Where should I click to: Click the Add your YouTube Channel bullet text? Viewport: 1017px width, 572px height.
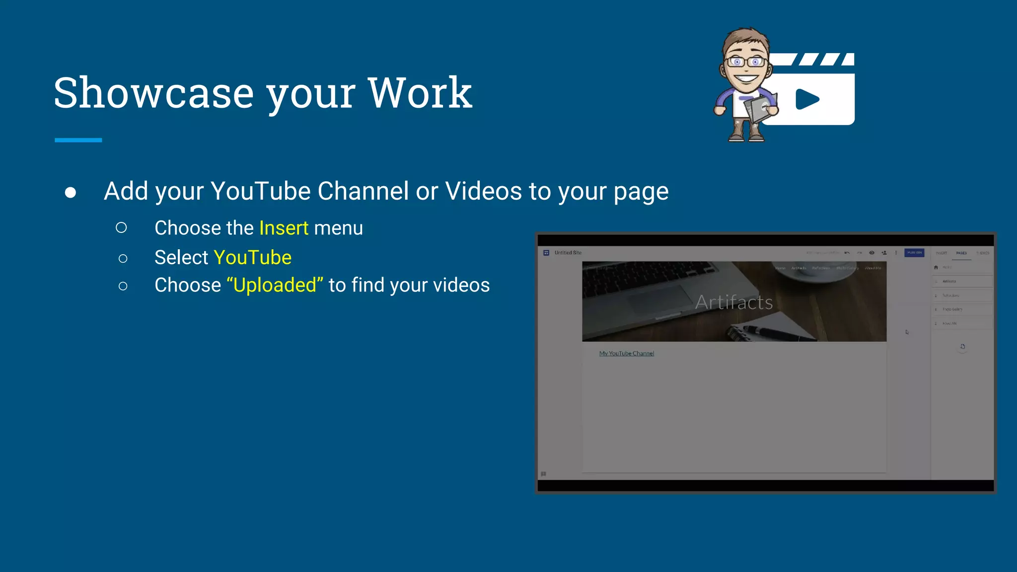(386, 192)
